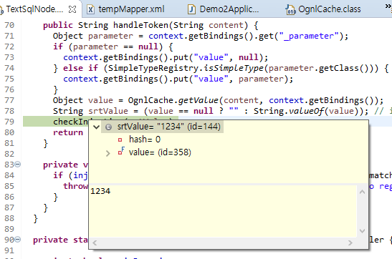This screenshot has width=392, height=259.
Task: Expand the value field node
Action: [x=107, y=153]
